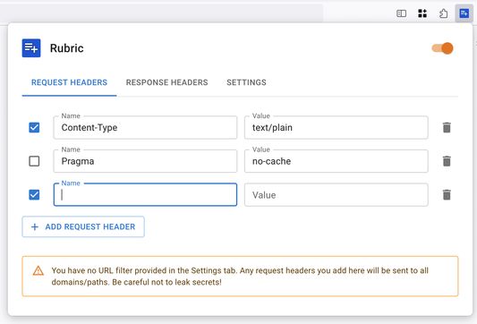The width and height of the screenshot is (477, 324).
Task: Focus the empty Value input field
Action: (336, 195)
